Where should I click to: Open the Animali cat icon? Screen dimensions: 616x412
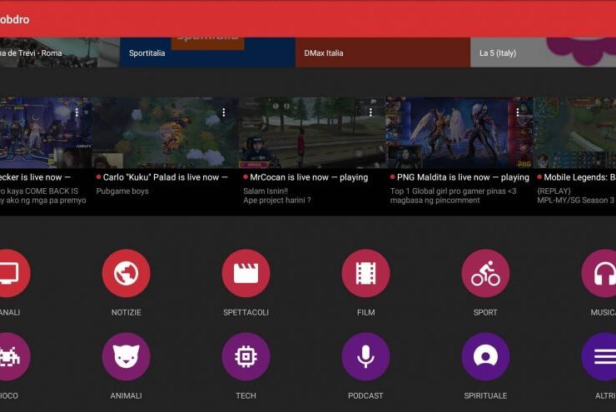tap(126, 356)
